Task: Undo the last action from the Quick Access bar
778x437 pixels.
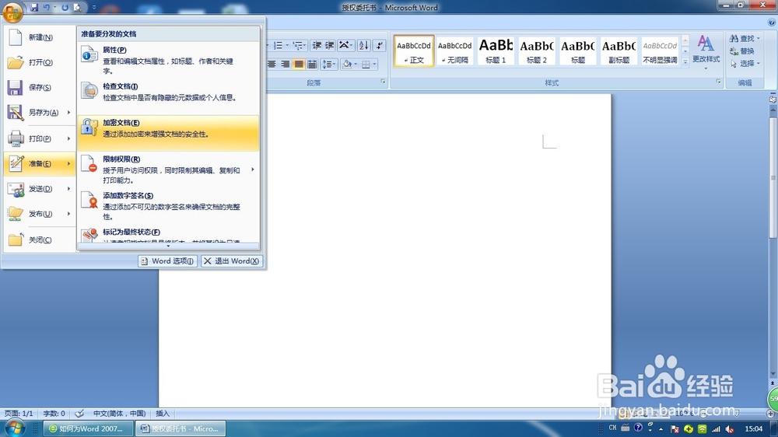Action: 46,8
